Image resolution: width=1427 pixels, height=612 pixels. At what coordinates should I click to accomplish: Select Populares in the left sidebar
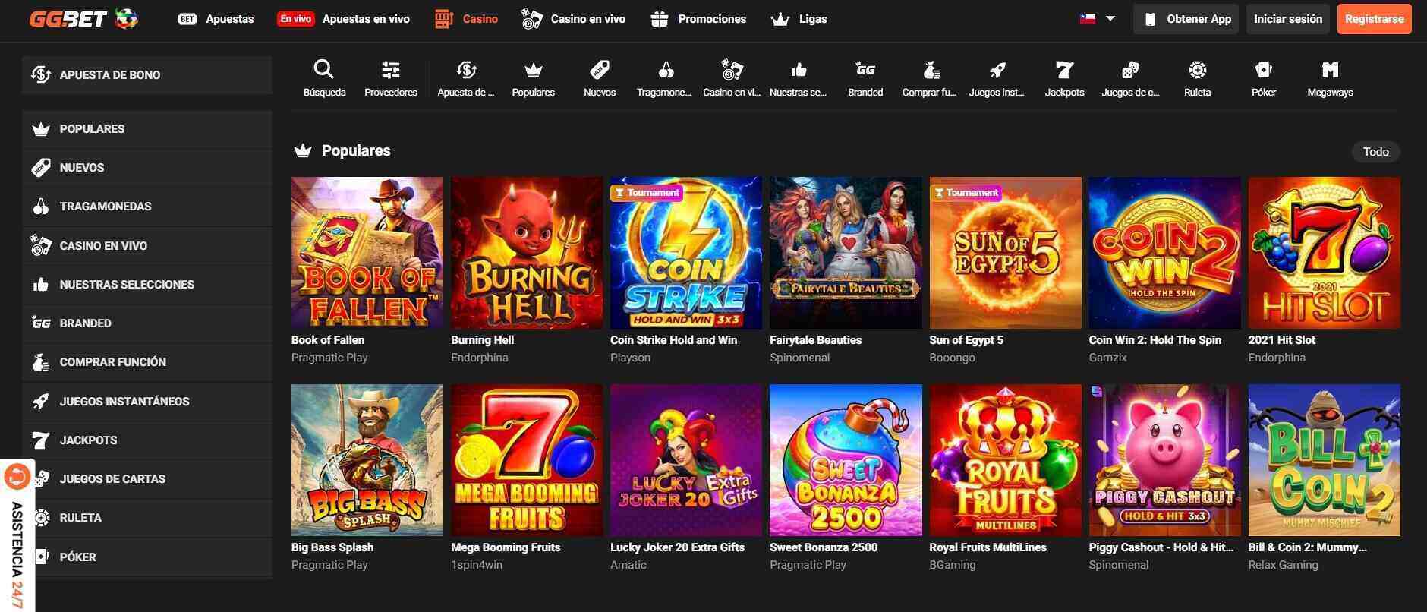[x=147, y=129]
